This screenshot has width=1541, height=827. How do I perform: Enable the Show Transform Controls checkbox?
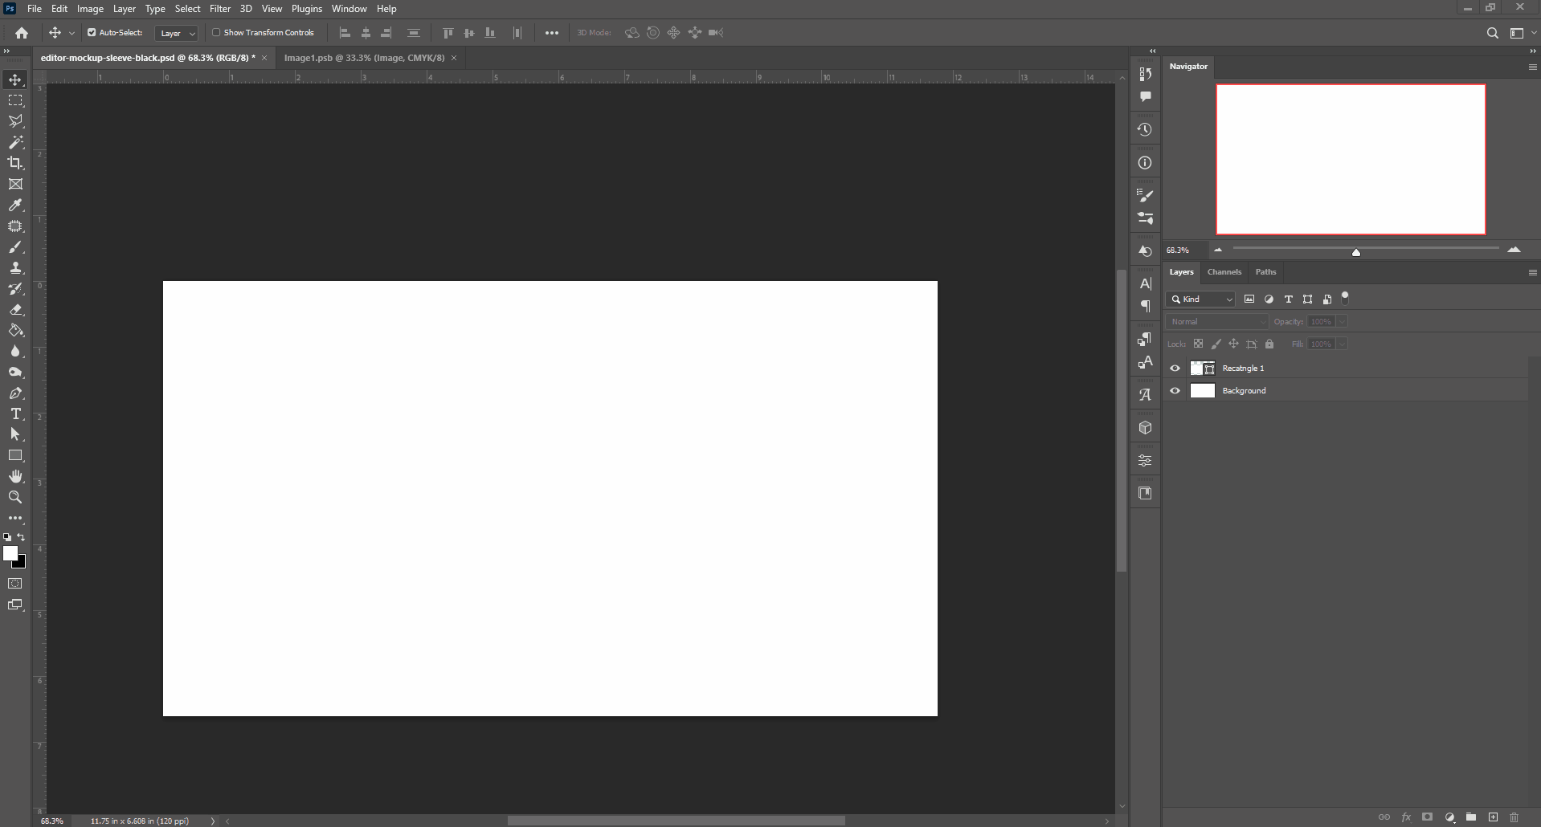(217, 33)
